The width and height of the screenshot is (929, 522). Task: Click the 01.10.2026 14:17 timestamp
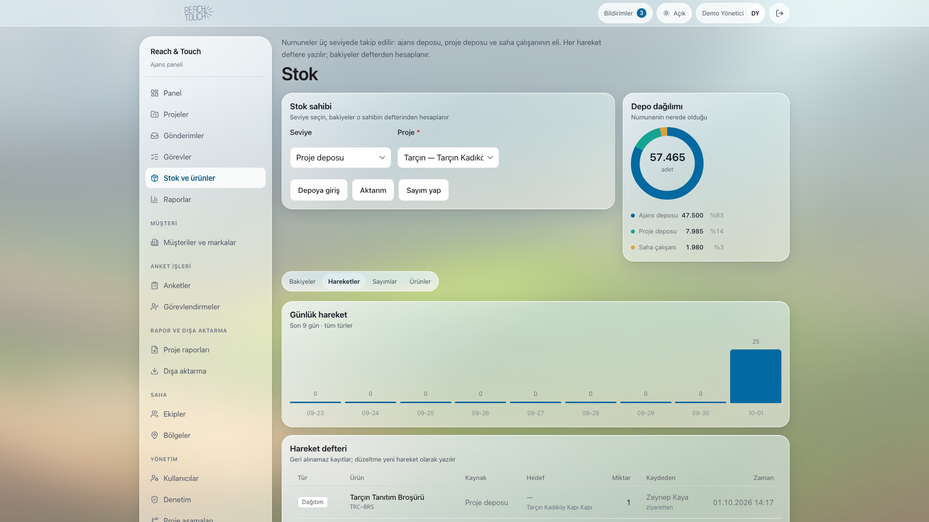(743, 503)
